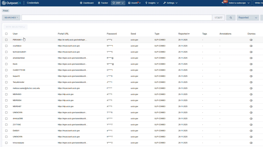This screenshot has width=263, height=147.
Task: Select the amandaorlelan row checkbox
Action: pos(6,58)
